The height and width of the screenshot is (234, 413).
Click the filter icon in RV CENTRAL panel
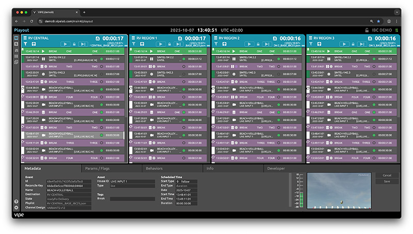coord(26,44)
